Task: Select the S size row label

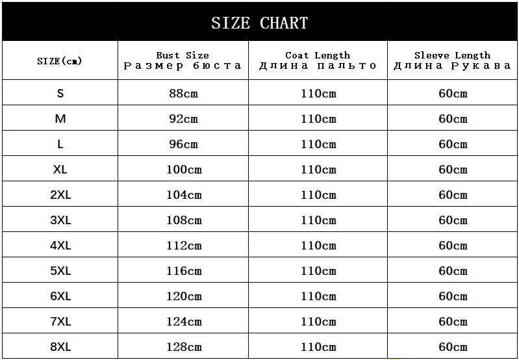Action: [60, 94]
